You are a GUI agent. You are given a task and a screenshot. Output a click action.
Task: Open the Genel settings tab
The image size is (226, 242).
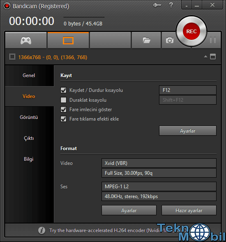(29, 75)
